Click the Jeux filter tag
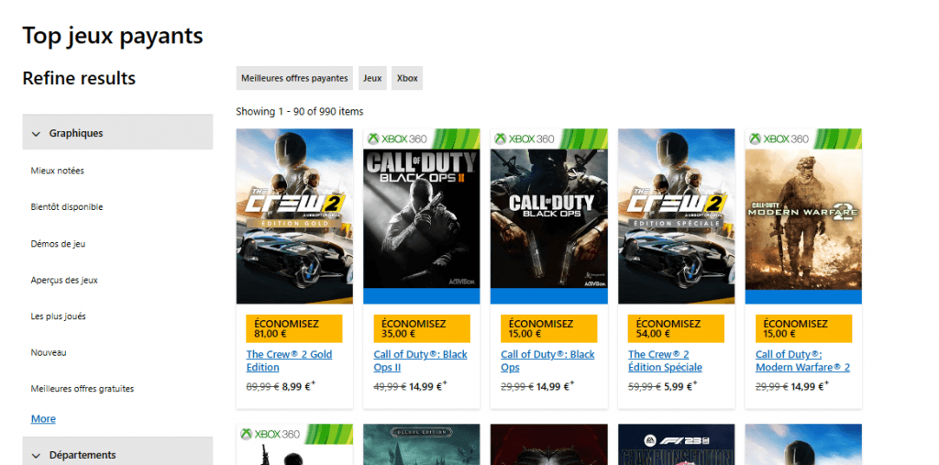This screenshot has width=939, height=465. 372,79
